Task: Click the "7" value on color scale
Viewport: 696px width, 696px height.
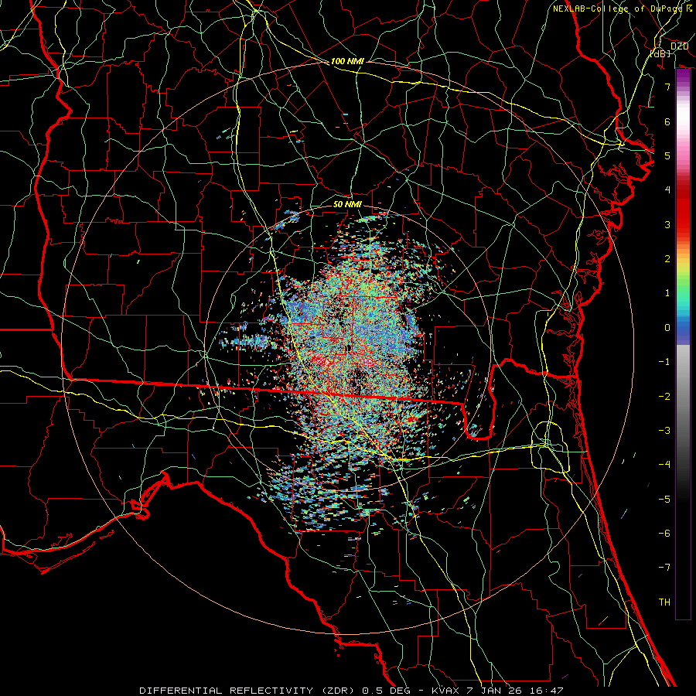Action: (667, 87)
